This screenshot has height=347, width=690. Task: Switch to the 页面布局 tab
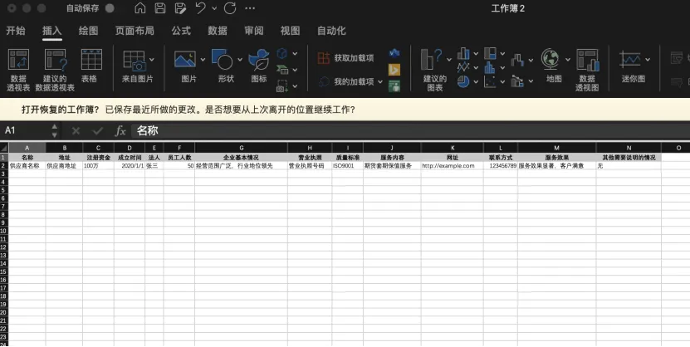tap(135, 31)
